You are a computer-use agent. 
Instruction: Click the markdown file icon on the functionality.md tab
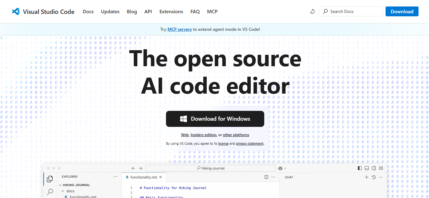[x=127, y=177]
